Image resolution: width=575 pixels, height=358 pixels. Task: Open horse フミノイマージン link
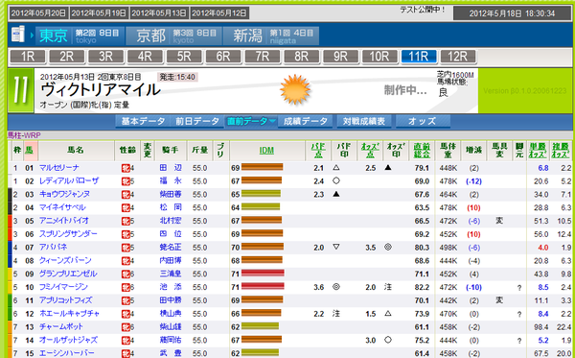coord(63,287)
